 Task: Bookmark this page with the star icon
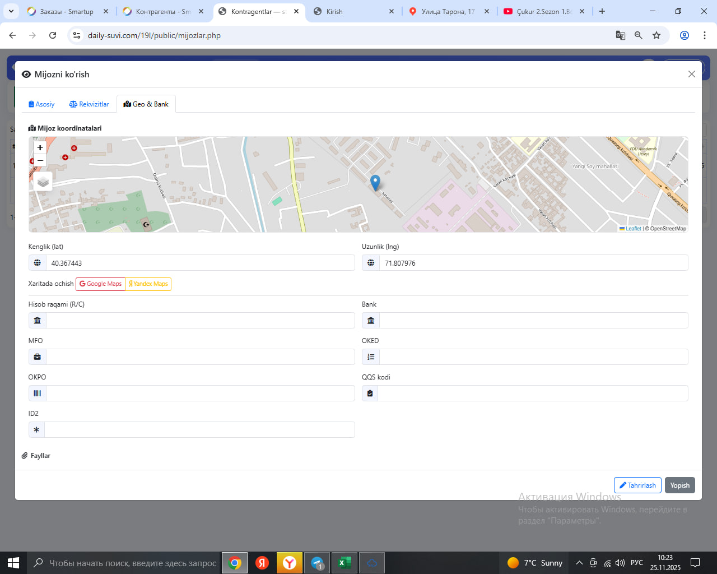click(657, 35)
